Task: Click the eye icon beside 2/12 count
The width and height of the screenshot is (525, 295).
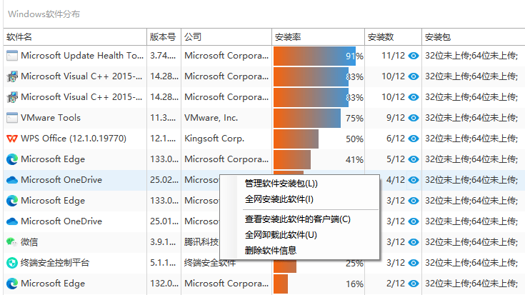Action: click(414, 284)
